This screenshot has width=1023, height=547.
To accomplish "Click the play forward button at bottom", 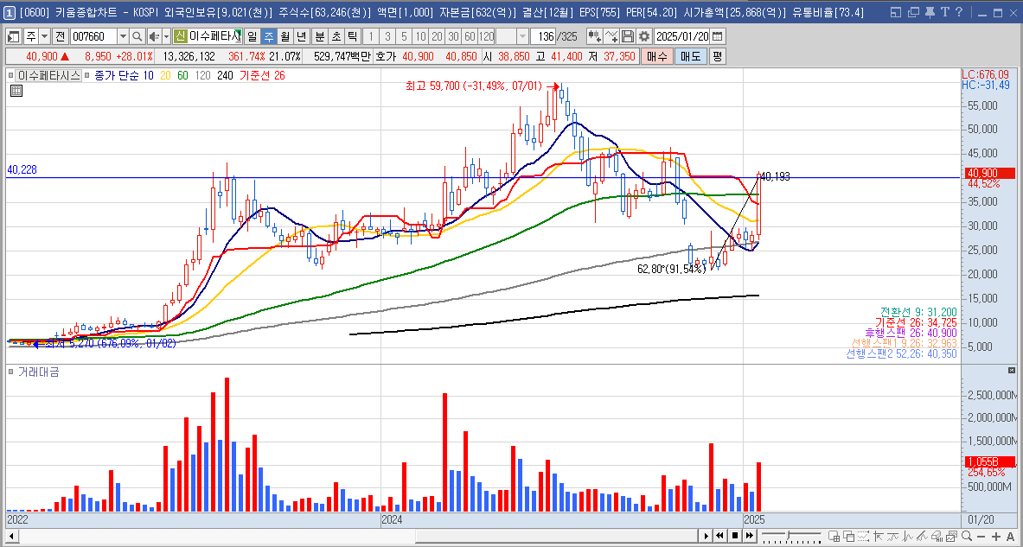I will click(x=706, y=536).
